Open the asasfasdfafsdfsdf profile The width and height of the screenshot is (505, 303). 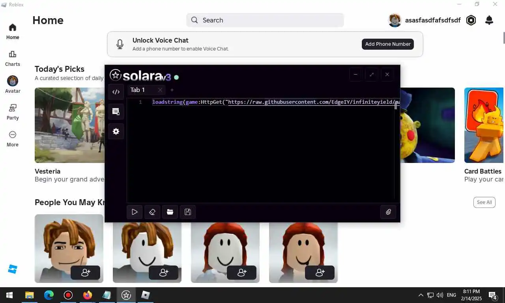[425, 20]
